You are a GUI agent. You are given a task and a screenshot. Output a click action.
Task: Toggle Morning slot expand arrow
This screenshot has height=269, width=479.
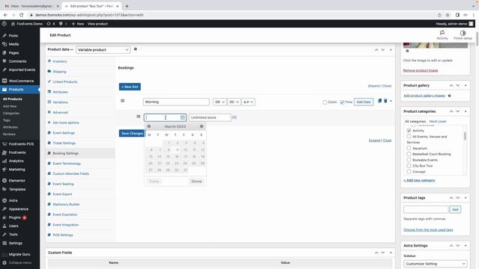pos(391,101)
